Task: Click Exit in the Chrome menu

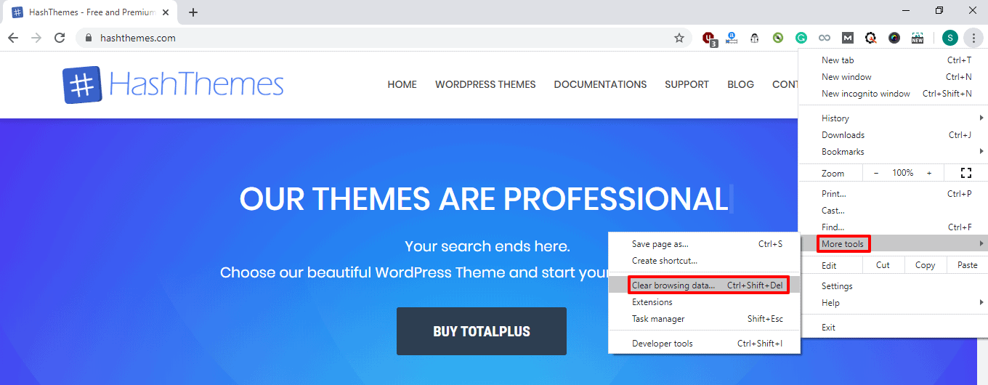Action: (x=893, y=327)
